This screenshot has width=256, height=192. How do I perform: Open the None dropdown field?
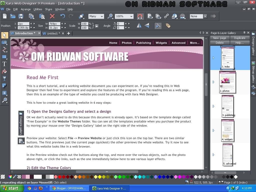[x=196, y=16]
